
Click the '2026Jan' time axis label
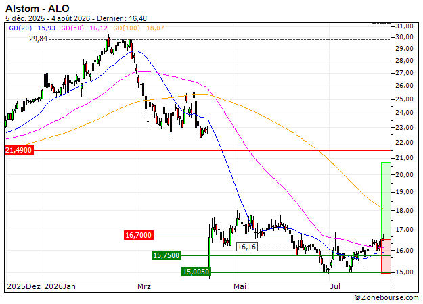tap(60, 286)
